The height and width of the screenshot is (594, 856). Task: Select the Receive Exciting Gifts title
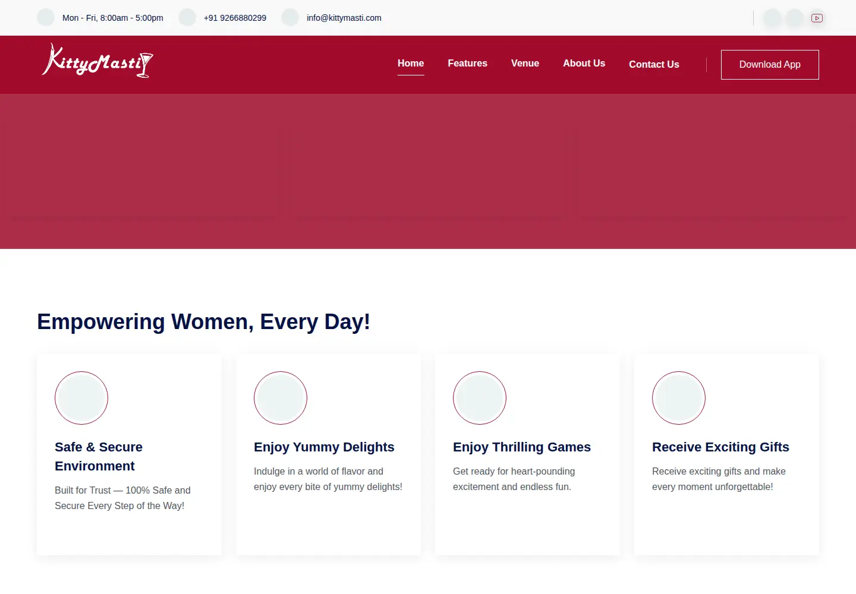click(x=720, y=447)
